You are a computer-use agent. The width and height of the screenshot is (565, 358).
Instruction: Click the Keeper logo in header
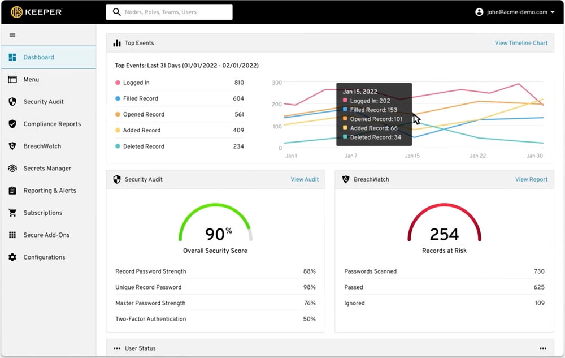pos(36,12)
